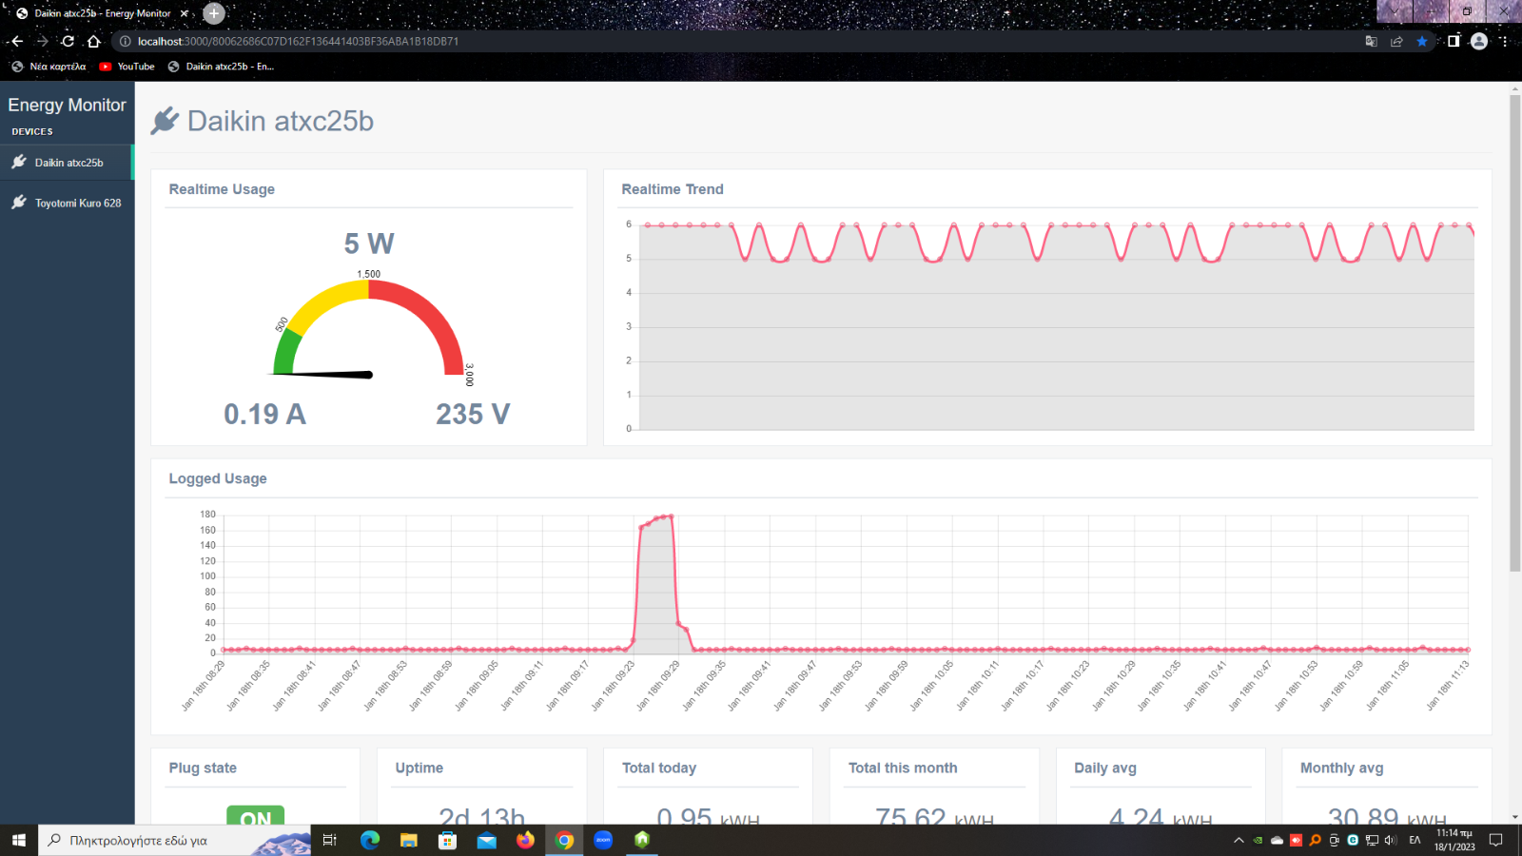Open Google Translate page icon
Image resolution: width=1522 pixels, height=856 pixels.
[1371, 41]
